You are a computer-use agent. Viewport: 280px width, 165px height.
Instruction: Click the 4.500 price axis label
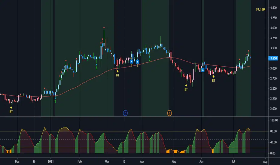click(x=273, y=8)
